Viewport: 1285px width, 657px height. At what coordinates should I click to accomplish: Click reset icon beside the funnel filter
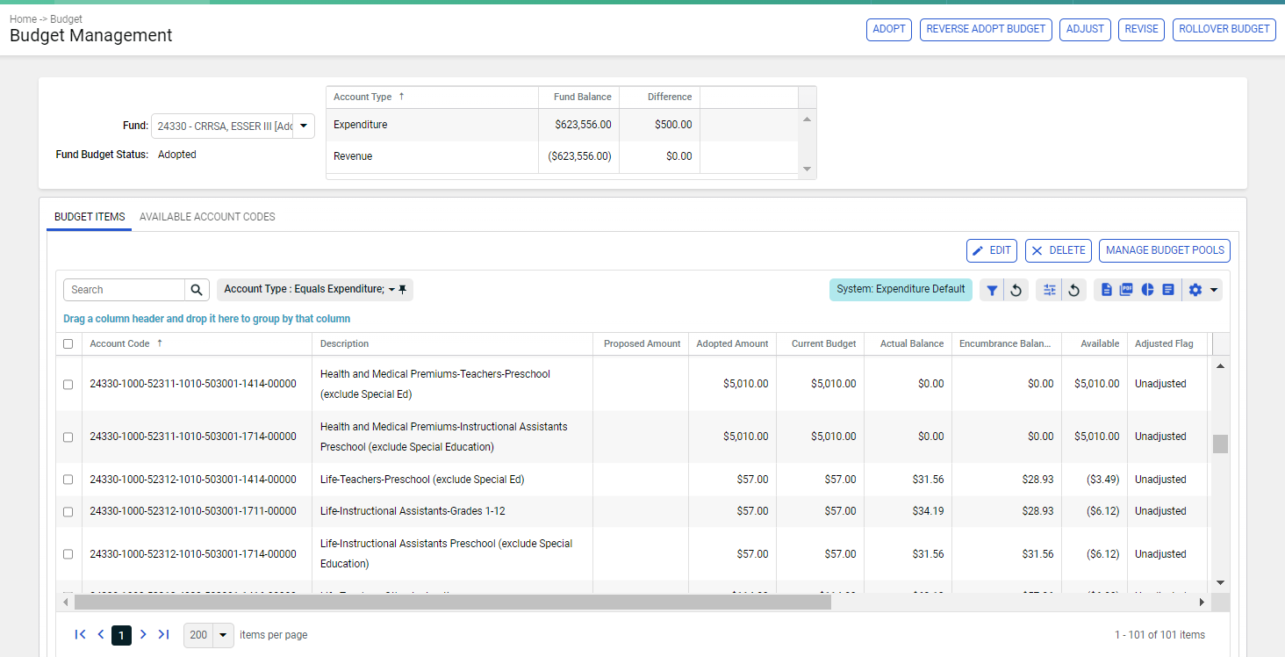pyautogui.click(x=1016, y=290)
